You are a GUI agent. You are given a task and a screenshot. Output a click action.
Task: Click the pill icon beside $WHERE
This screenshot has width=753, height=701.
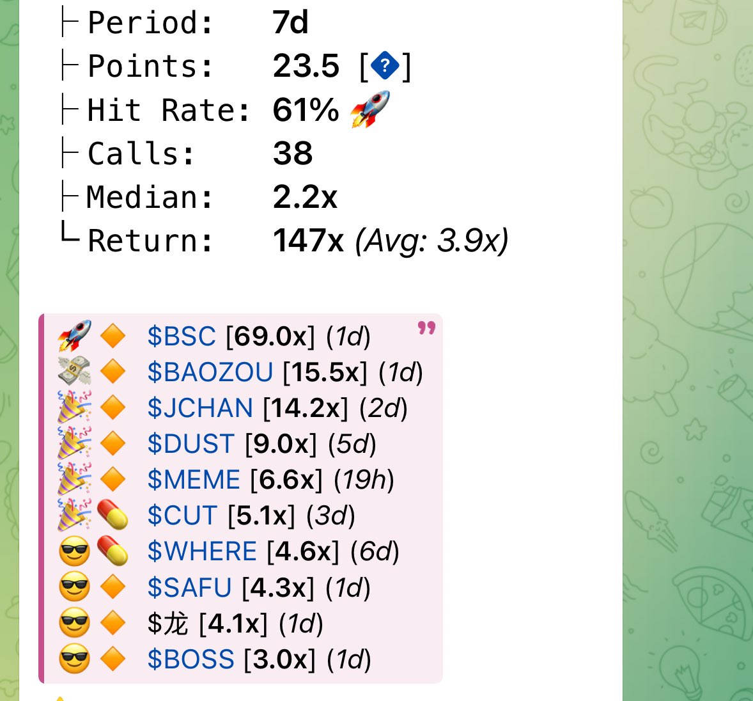click(x=113, y=551)
